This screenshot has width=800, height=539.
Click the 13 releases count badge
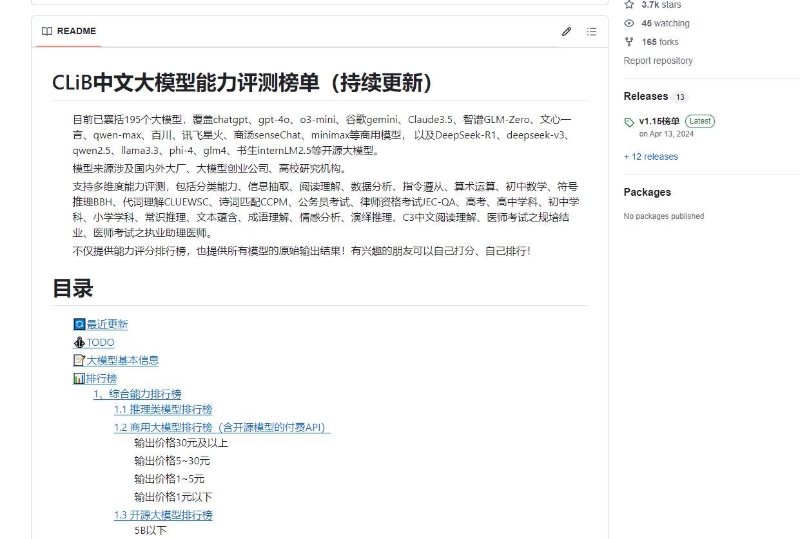[679, 97]
